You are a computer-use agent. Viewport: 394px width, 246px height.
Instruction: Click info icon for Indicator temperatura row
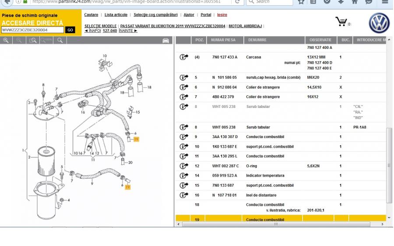(x=183, y=176)
